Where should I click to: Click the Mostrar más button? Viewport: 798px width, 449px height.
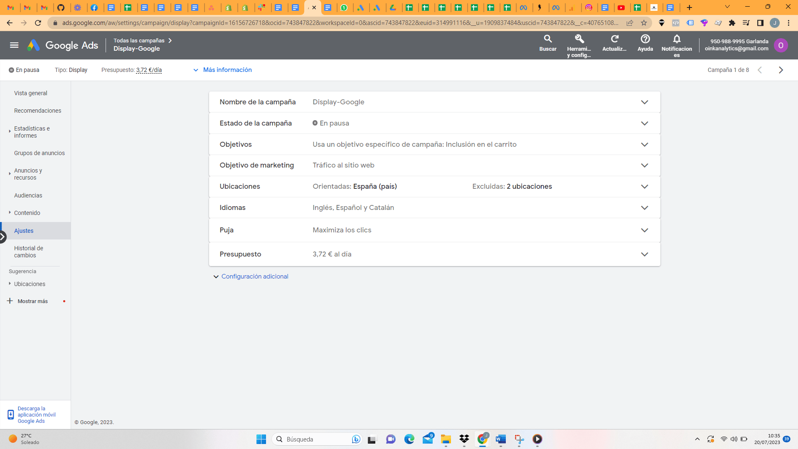coord(32,301)
